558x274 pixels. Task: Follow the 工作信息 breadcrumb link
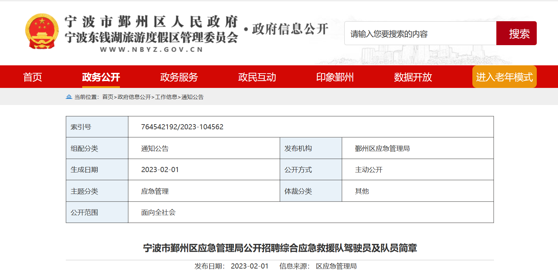tap(166, 97)
